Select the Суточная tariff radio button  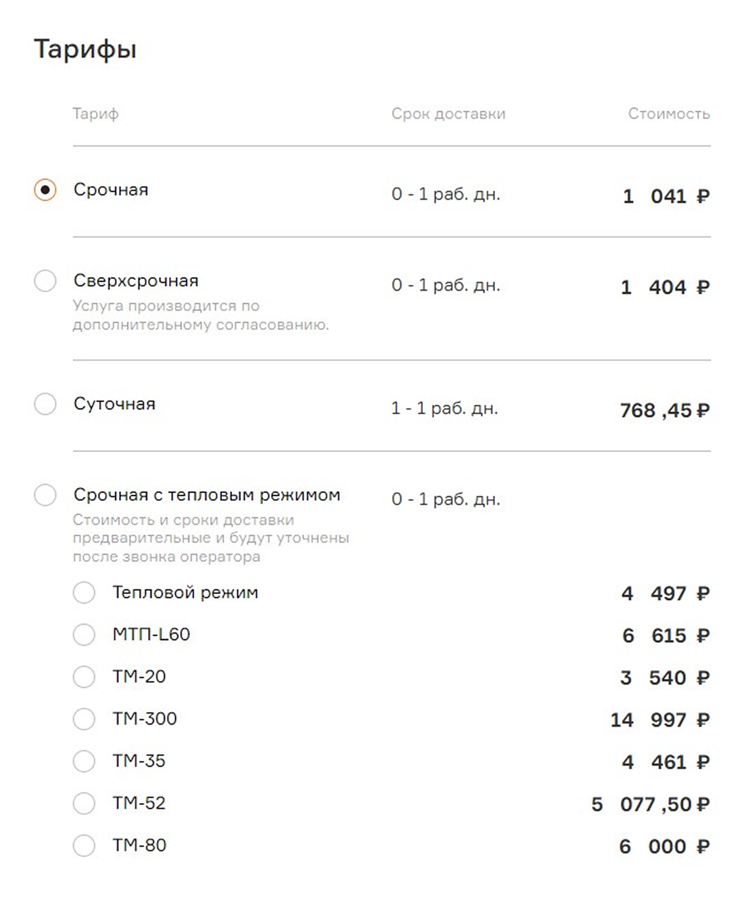tap(45, 404)
